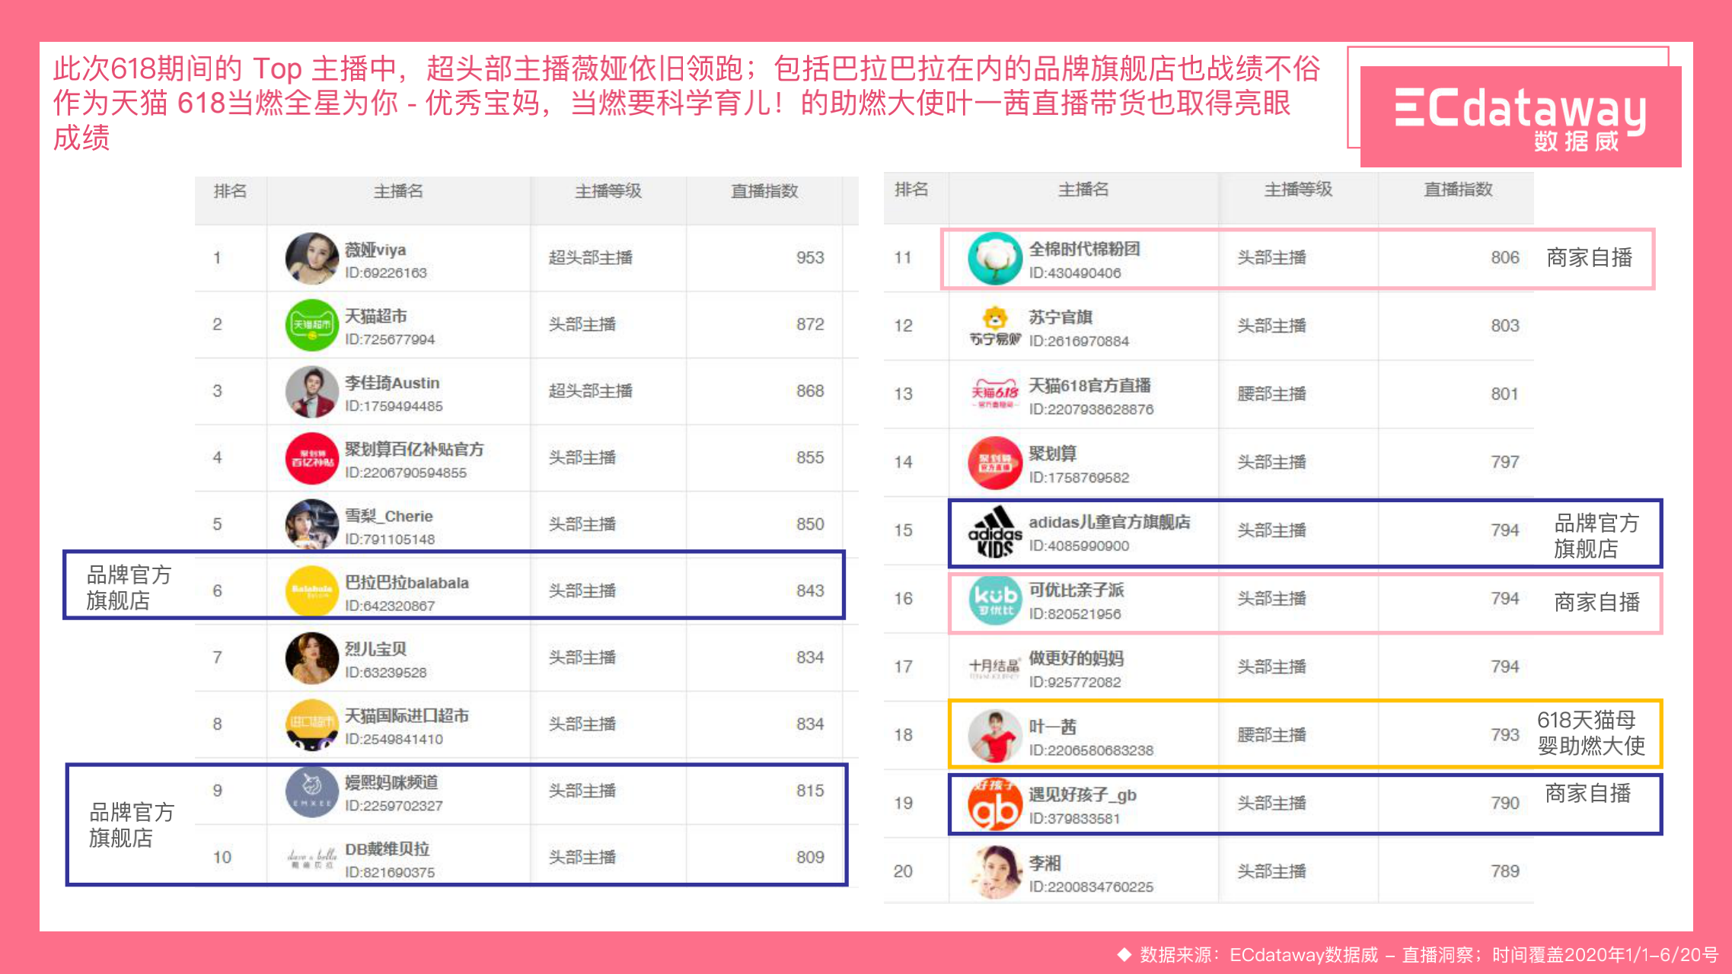The width and height of the screenshot is (1732, 974).
Task: Click the green 天猫超市 logo icon
Action: 311,325
